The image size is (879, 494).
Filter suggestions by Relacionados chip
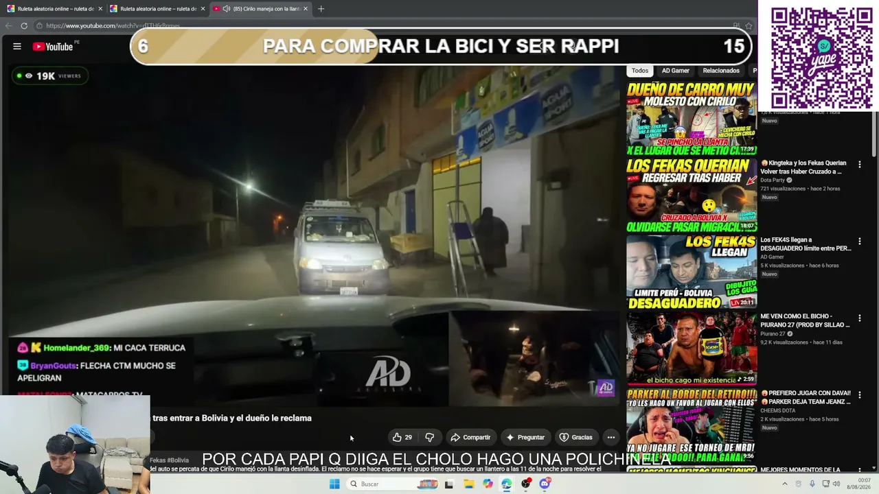point(721,71)
